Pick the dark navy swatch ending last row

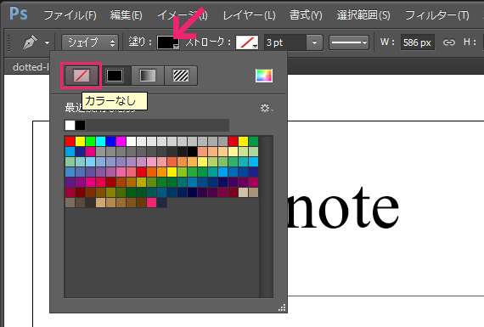161,202
